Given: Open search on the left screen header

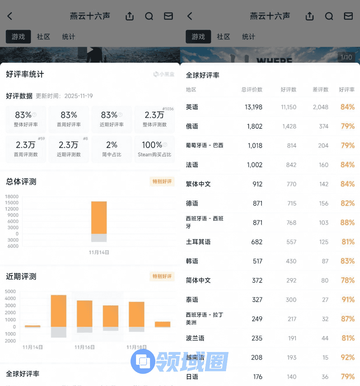Looking at the screenshot, I should 149,16.
